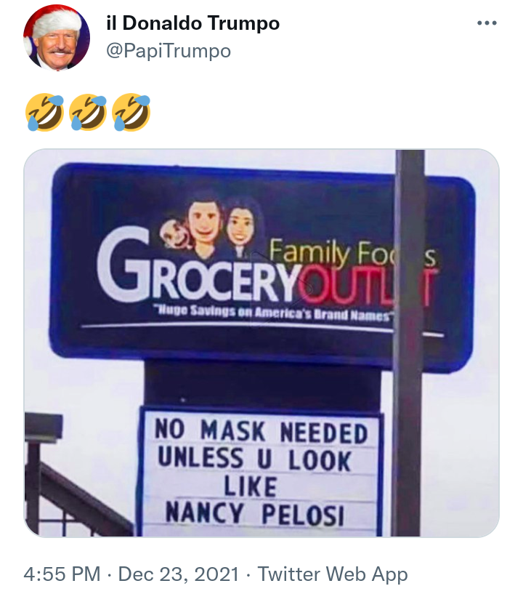
Task: Click the NO MASK NEEDED line
Action: click(261, 432)
